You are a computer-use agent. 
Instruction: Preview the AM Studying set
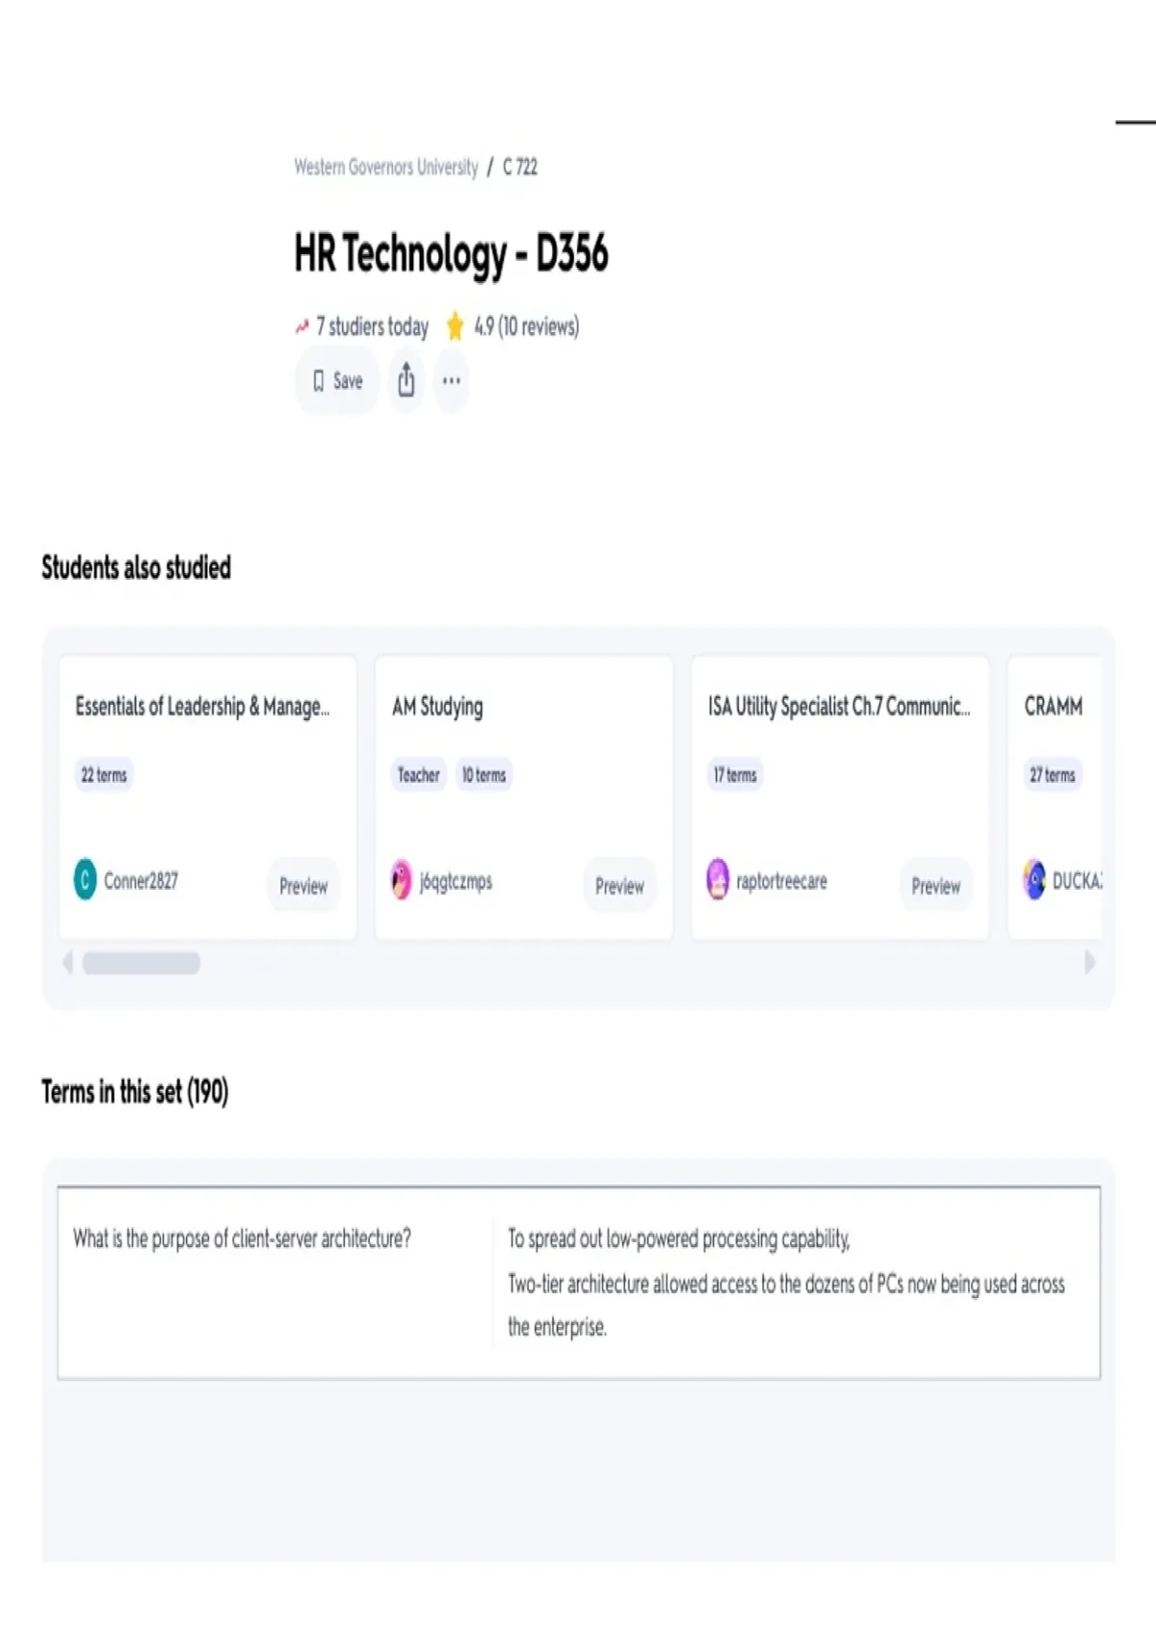pyautogui.click(x=619, y=885)
